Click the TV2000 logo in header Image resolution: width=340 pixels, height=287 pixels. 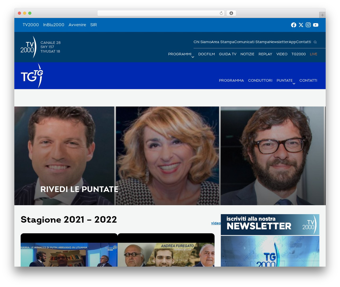[29, 47]
